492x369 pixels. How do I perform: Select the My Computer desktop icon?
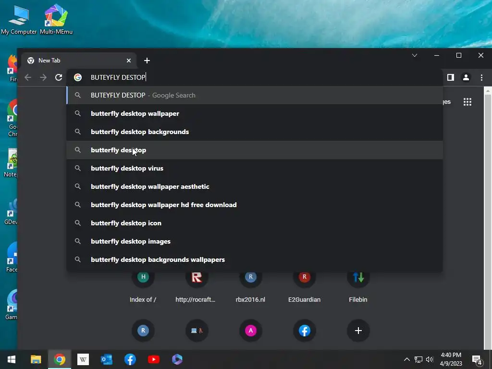pos(19,19)
